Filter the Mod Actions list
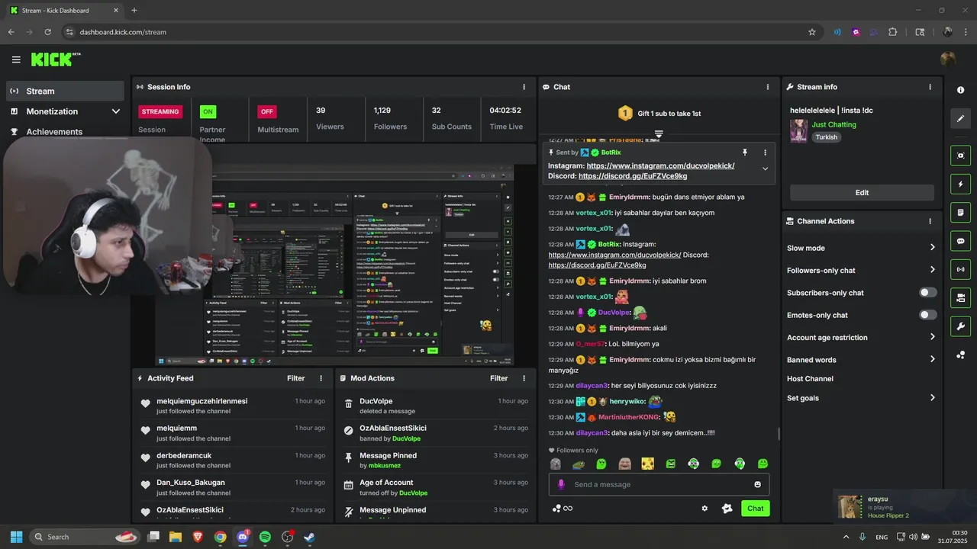The width and height of the screenshot is (977, 549). pos(498,378)
